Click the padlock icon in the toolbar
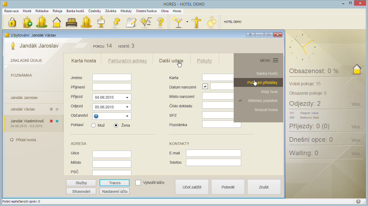 tap(12, 22)
